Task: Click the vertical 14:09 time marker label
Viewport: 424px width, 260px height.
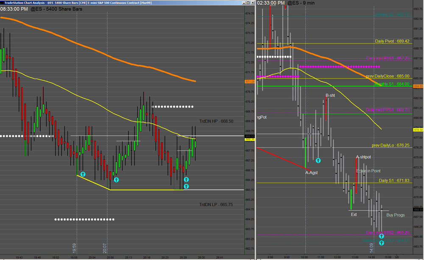Action: pos(371,248)
